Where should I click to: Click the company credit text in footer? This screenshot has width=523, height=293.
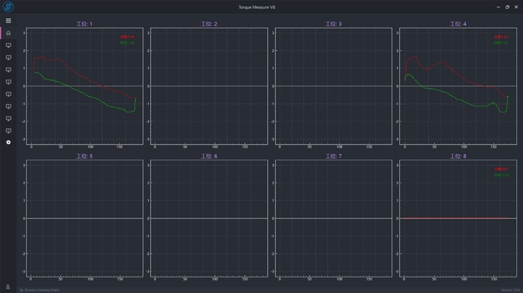tap(39, 290)
